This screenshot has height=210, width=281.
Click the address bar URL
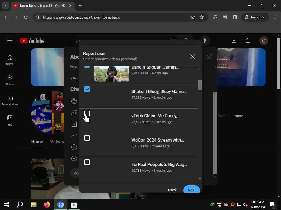point(81,17)
